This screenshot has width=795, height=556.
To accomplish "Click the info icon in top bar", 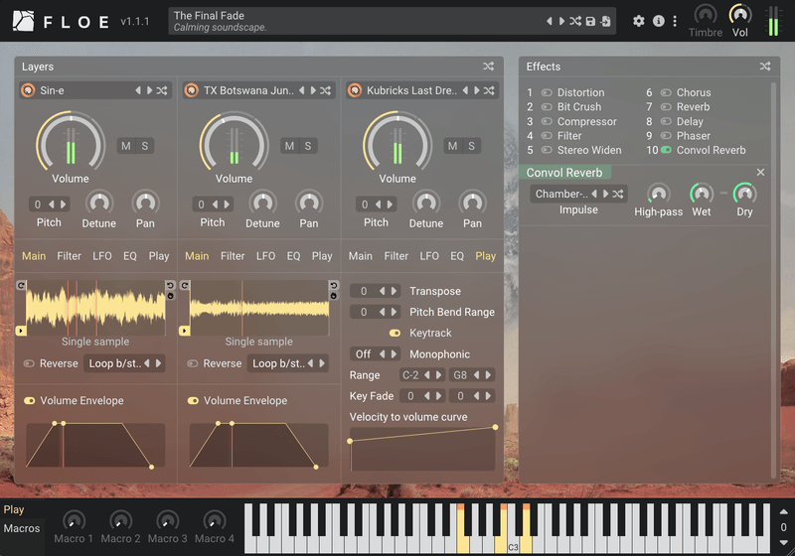I will tap(658, 21).
